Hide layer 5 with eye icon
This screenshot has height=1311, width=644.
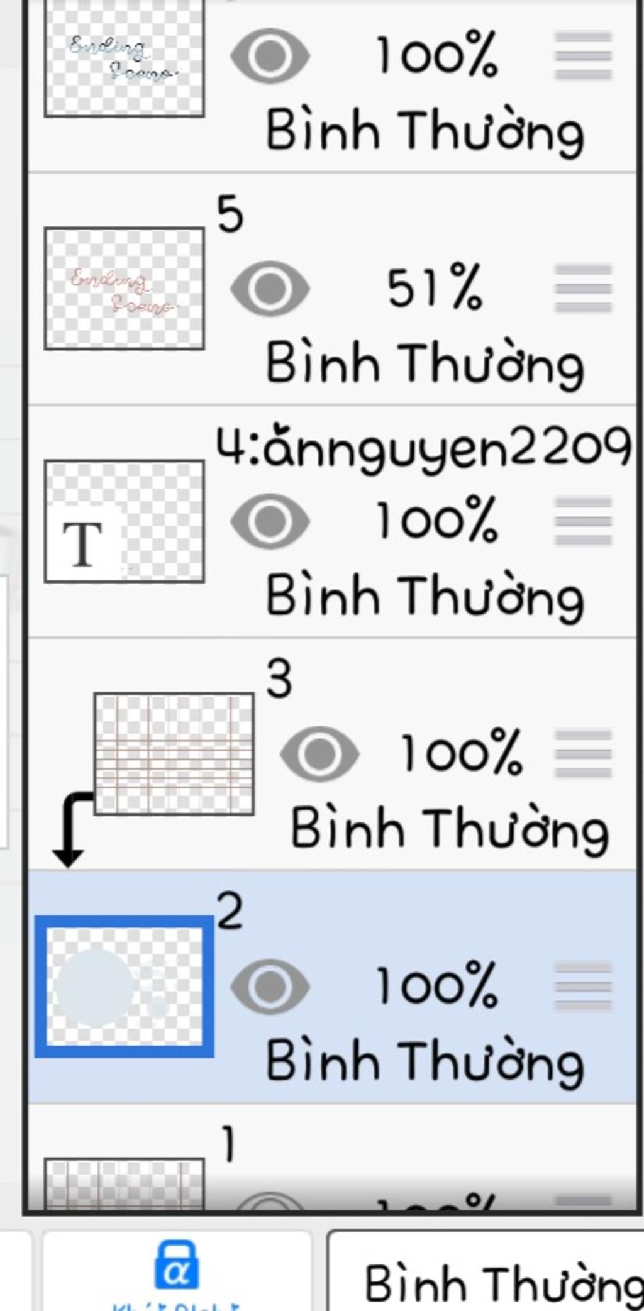pyautogui.click(x=270, y=289)
